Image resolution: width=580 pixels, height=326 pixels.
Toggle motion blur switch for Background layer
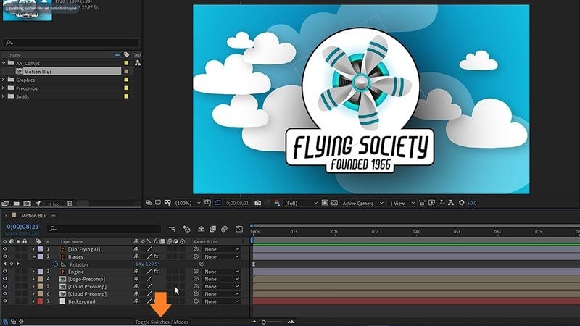(169, 301)
